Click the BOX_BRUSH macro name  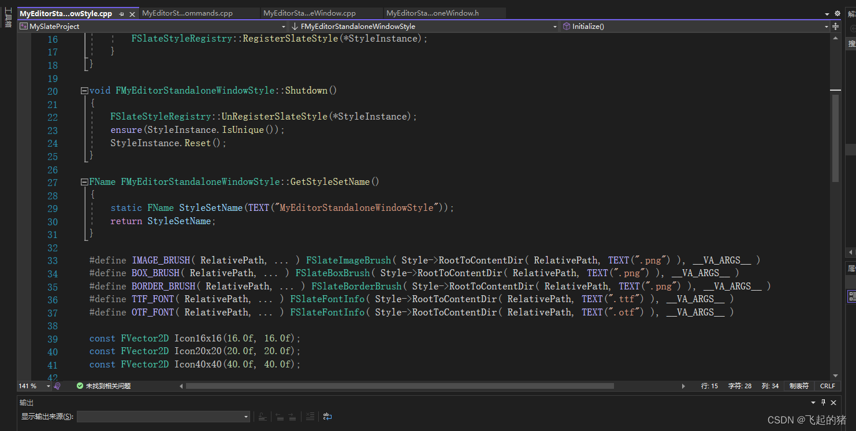[x=156, y=273]
